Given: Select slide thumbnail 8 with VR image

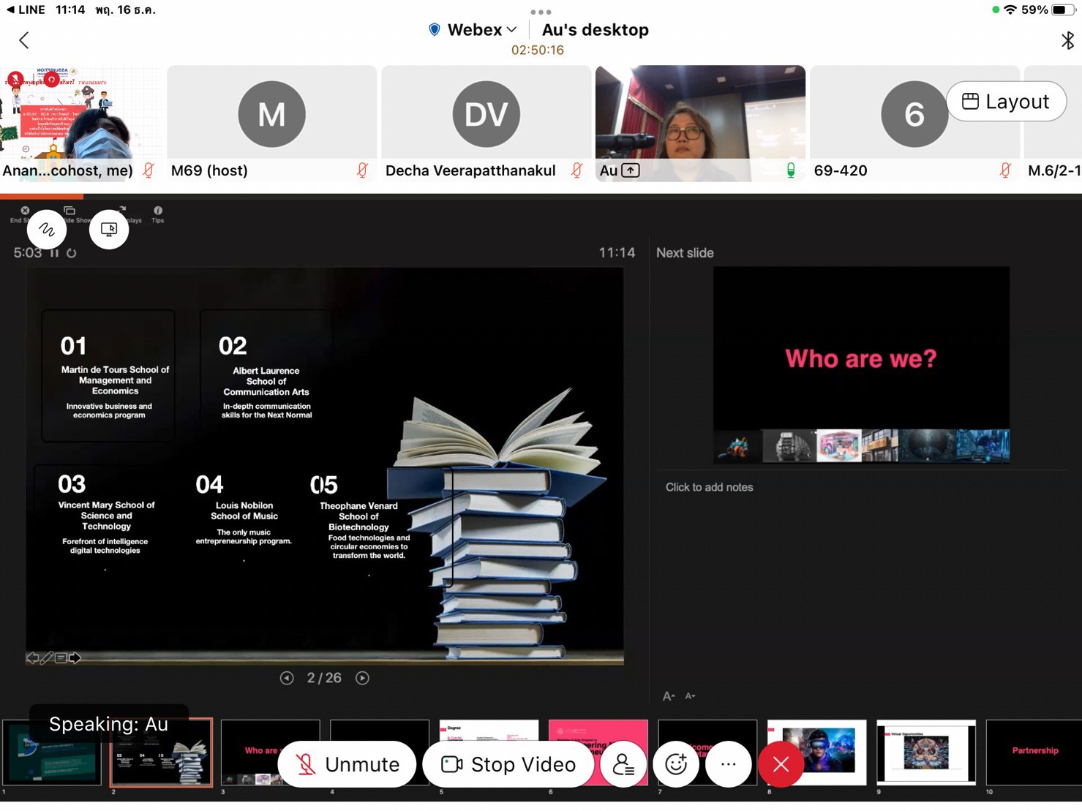Looking at the screenshot, I should pos(817,752).
